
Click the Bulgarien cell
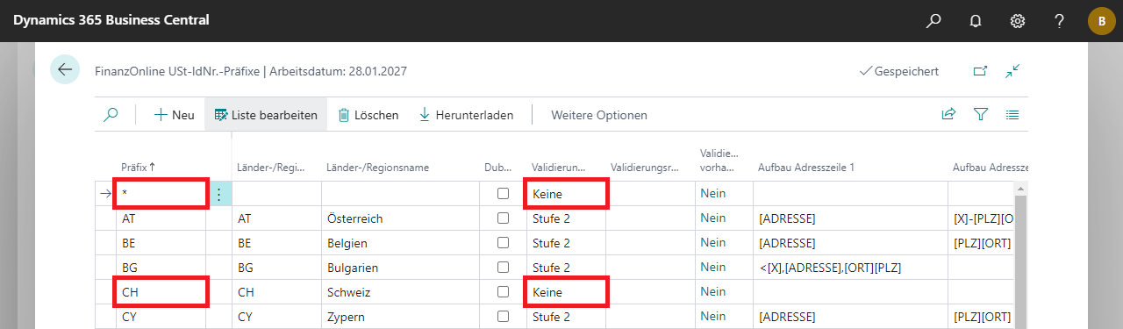tap(400, 268)
